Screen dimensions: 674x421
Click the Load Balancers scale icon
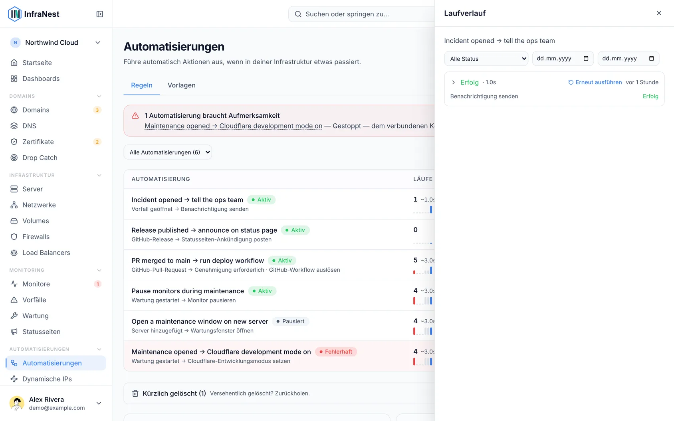[14, 253]
